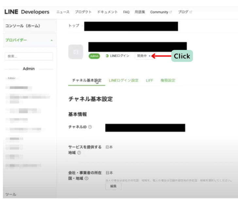Viewport: 238px width, 199px height.
Task: Click the Admin heading in sidebar
Action: click(x=29, y=69)
